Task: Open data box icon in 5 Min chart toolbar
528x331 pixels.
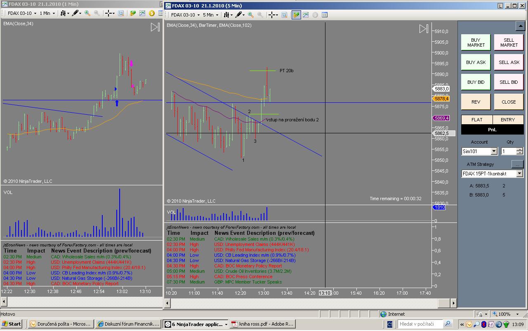Action: point(325,15)
